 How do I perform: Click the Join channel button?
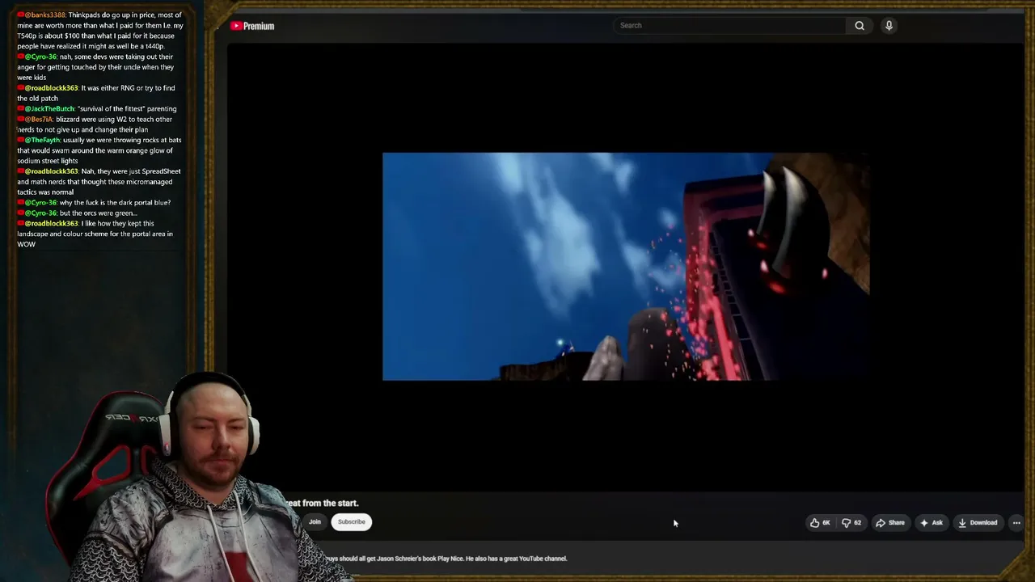pyautogui.click(x=315, y=522)
